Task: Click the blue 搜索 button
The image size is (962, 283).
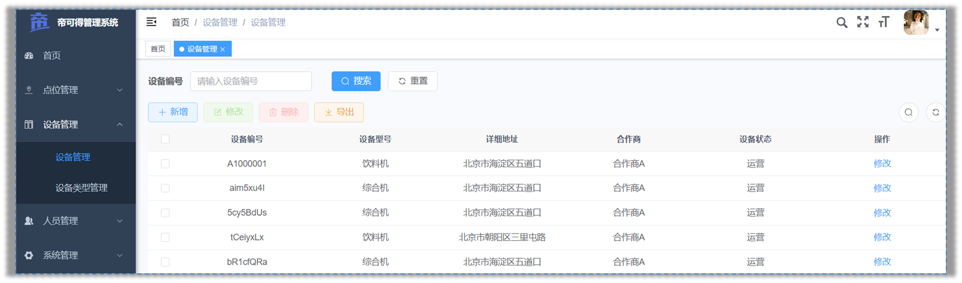Action: [x=356, y=81]
